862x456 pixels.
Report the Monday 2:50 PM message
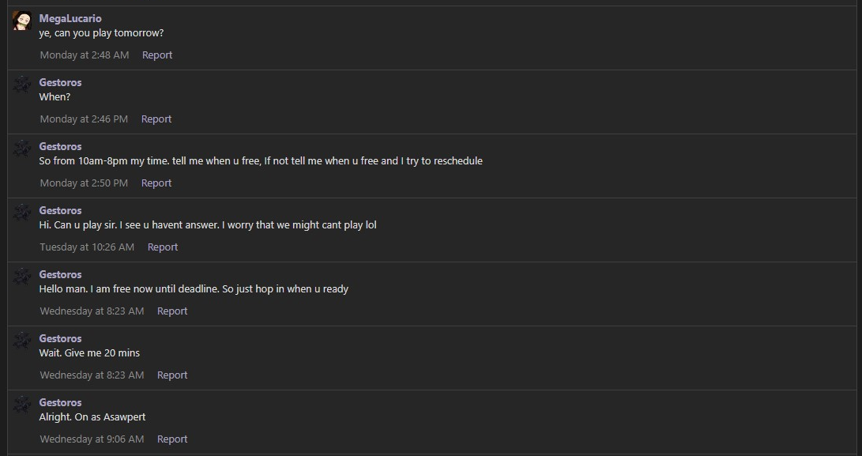pos(156,183)
